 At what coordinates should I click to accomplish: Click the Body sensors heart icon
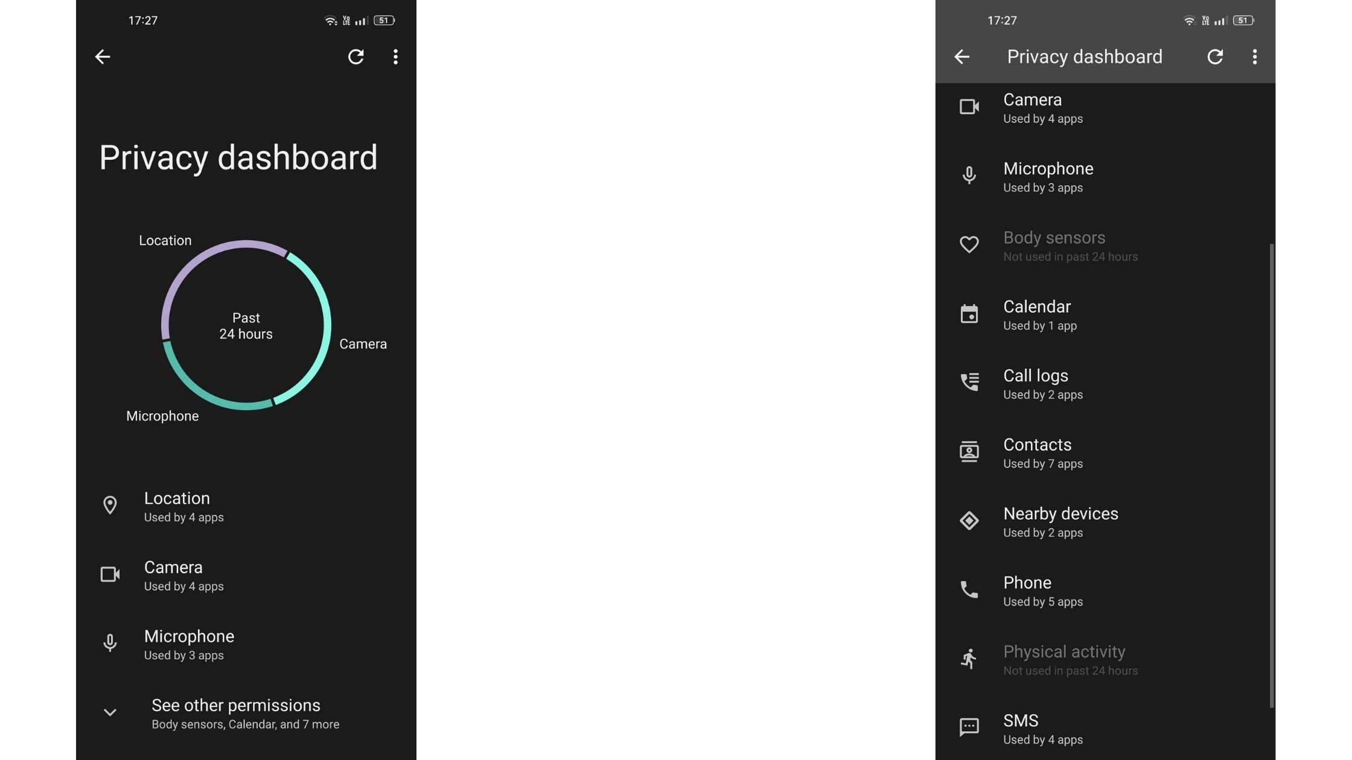coord(969,245)
